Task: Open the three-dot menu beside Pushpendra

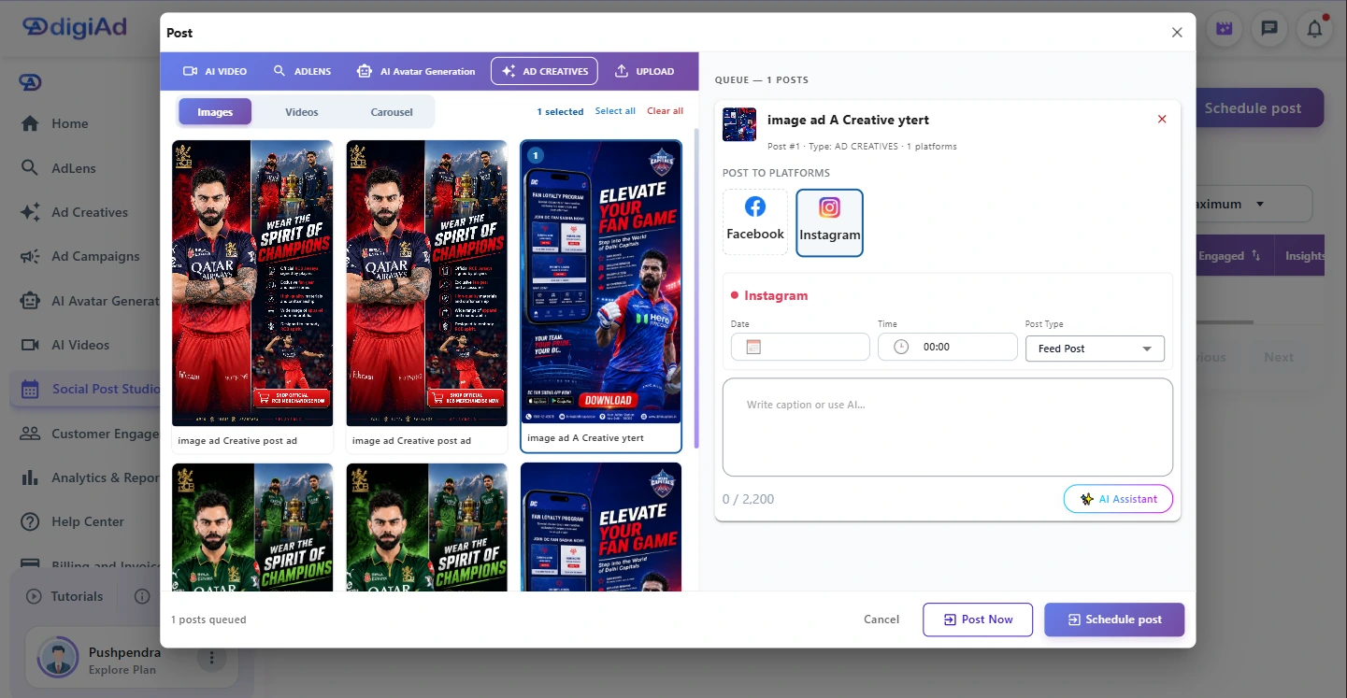Action: [x=212, y=658]
